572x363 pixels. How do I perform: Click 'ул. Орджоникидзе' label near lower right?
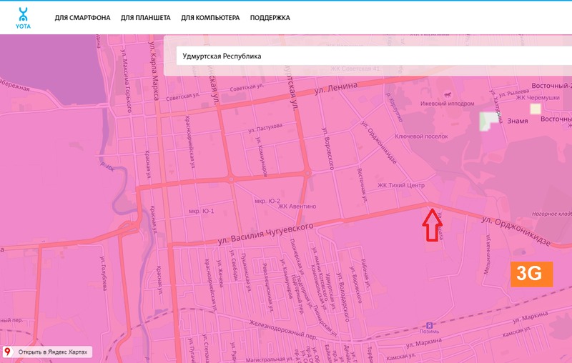(516, 231)
